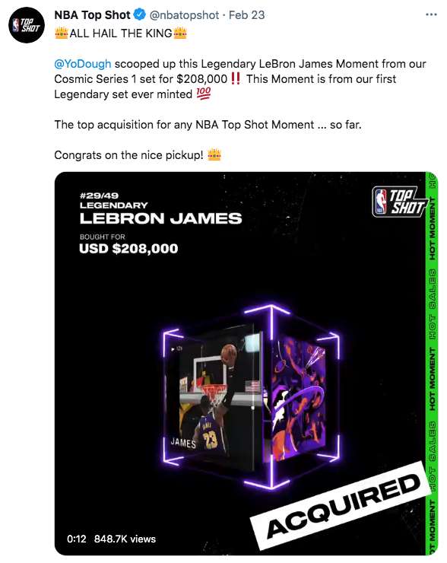Click the USD $208,000 price text
The width and height of the screenshot is (447, 563).
(x=128, y=249)
